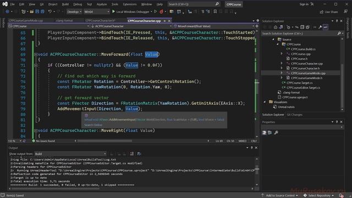Screen dimensions: 352x198
Task: Click the Categorized icon in Properties panel
Action: pyautogui.click(x=264, y=133)
